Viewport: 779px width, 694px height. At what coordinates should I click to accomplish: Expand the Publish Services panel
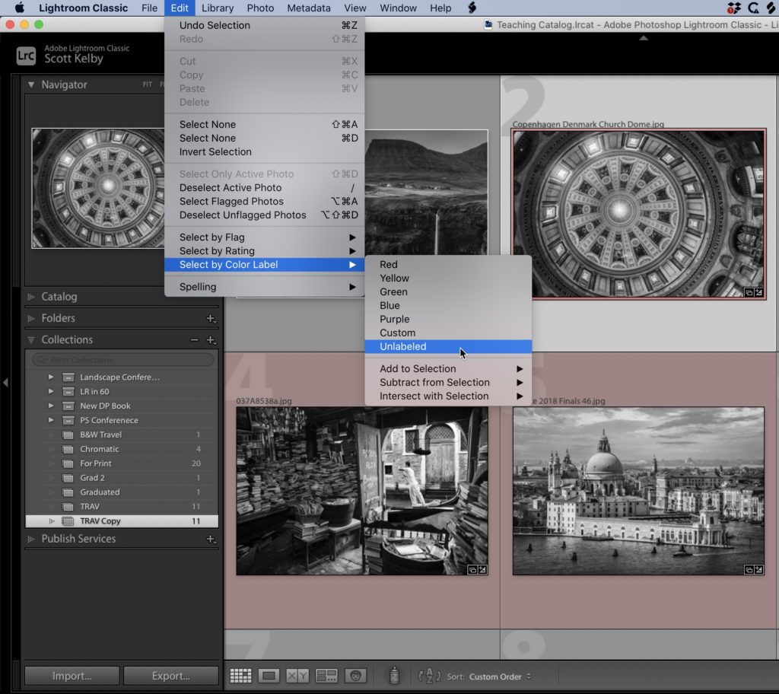pyautogui.click(x=31, y=539)
